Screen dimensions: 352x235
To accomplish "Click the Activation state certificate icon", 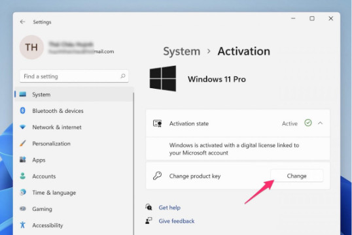I will pyautogui.click(x=158, y=123).
